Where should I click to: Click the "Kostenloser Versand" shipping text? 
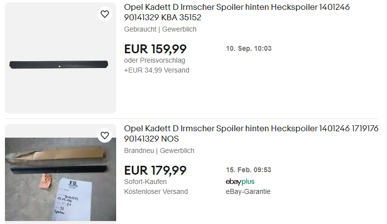click(156, 191)
